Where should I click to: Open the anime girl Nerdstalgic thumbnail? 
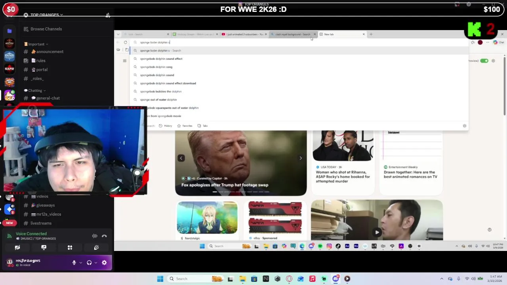pos(207,218)
